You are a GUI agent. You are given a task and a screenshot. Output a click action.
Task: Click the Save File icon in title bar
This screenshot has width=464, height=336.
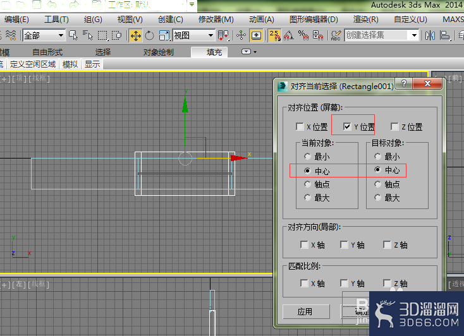[x=37, y=4]
